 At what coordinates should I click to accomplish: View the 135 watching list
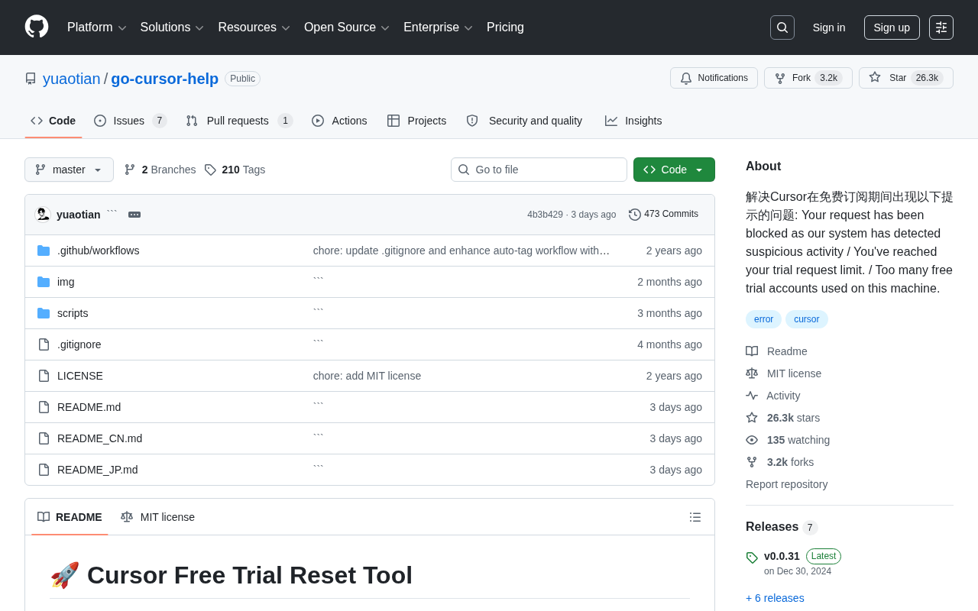(798, 440)
